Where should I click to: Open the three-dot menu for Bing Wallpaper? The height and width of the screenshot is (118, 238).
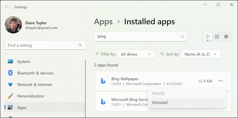pyautogui.click(x=220, y=81)
